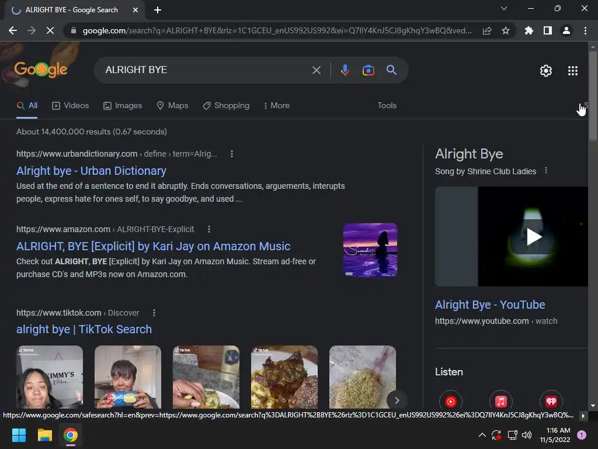Open File Explorer from the taskbar

pyautogui.click(x=44, y=435)
